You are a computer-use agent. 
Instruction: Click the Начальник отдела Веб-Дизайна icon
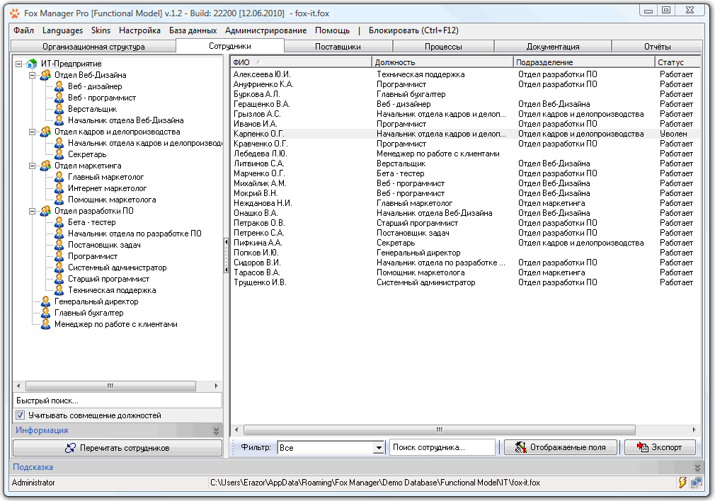tap(59, 120)
